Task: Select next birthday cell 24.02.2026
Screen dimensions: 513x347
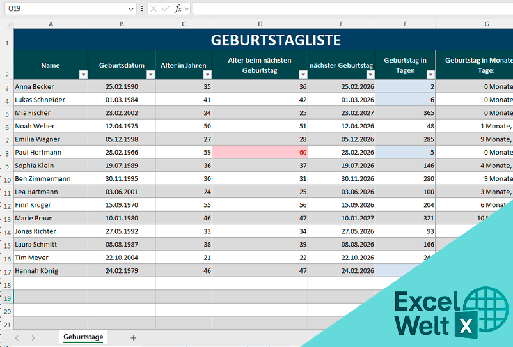Action: tap(342, 270)
